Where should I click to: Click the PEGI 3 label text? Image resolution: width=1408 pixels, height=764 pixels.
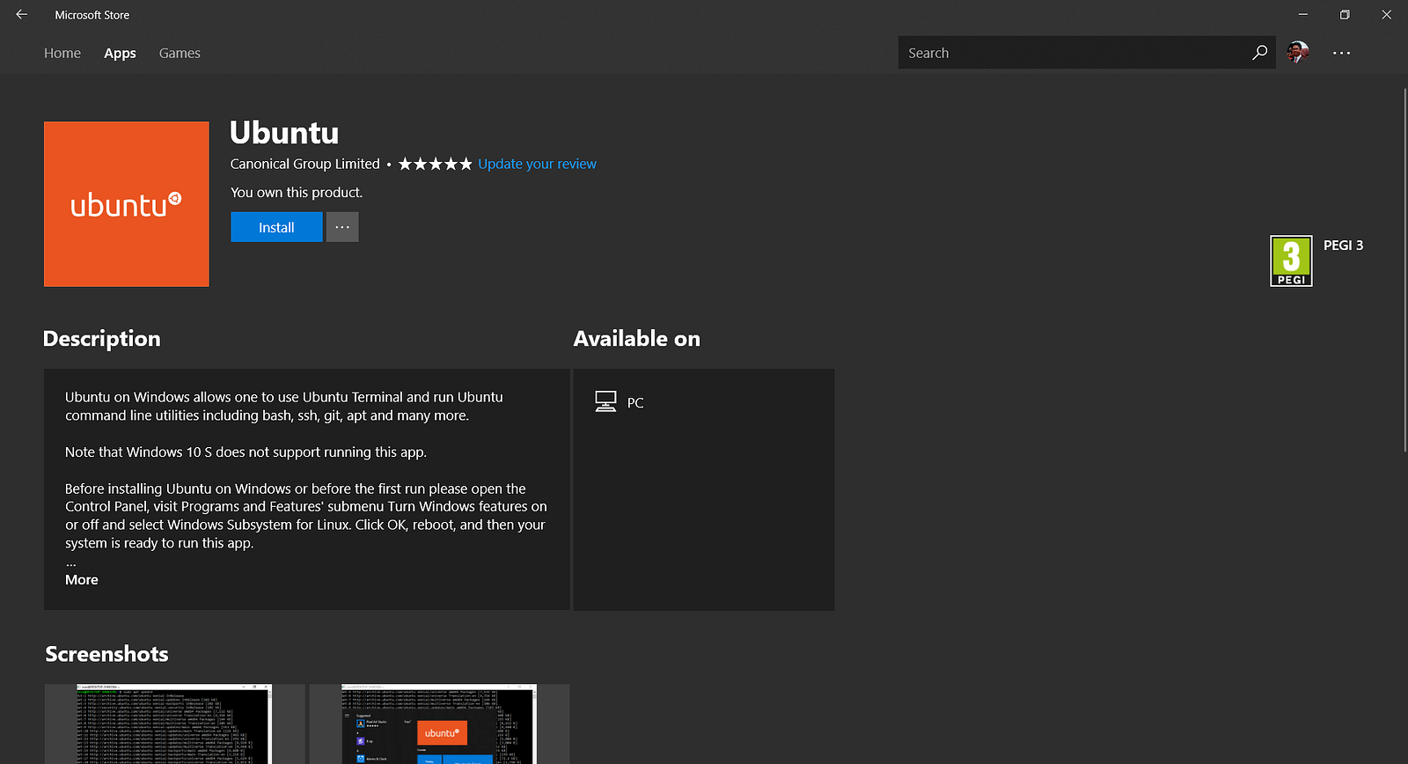[x=1343, y=246]
